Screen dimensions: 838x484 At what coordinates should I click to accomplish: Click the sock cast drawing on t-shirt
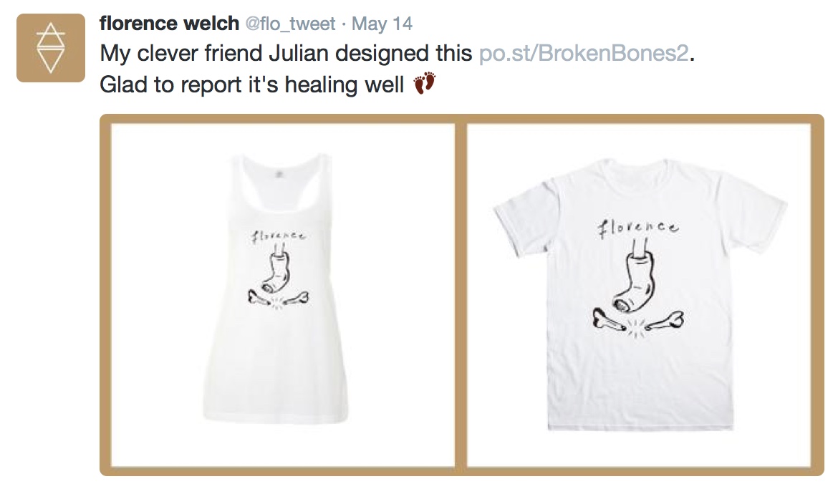(x=635, y=279)
